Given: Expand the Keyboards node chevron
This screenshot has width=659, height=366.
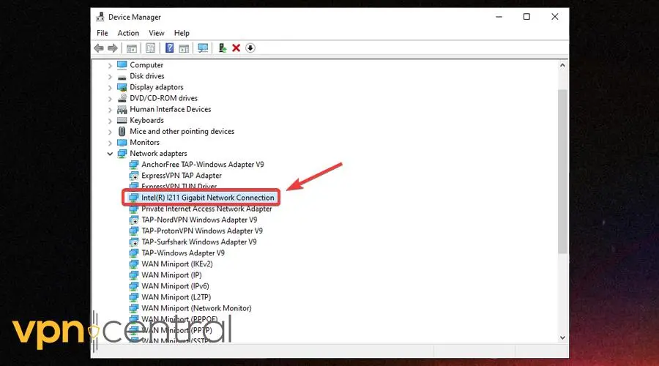Looking at the screenshot, I should (x=110, y=121).
